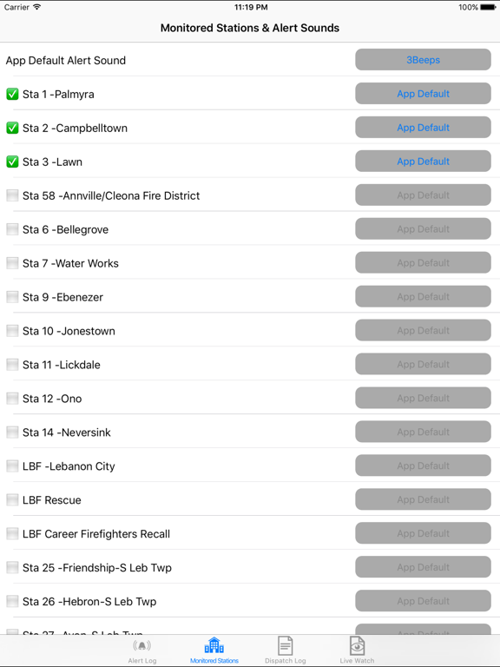
Task: Uncheck the Sta 3 -Lawn checkbox
Action: [x=12, y=162]
